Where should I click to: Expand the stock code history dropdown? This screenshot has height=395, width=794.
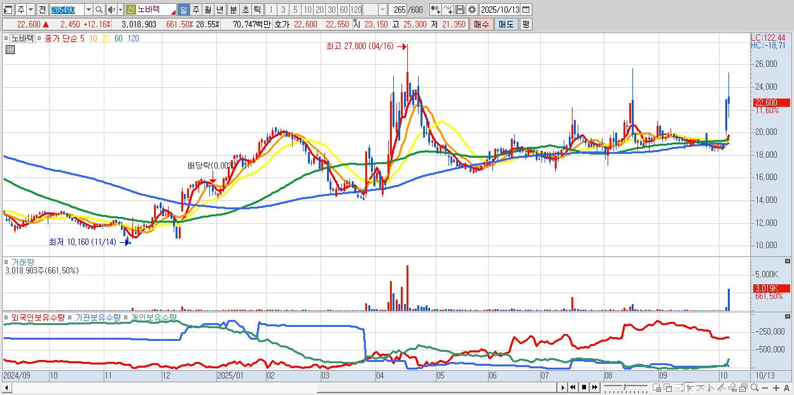88,10
